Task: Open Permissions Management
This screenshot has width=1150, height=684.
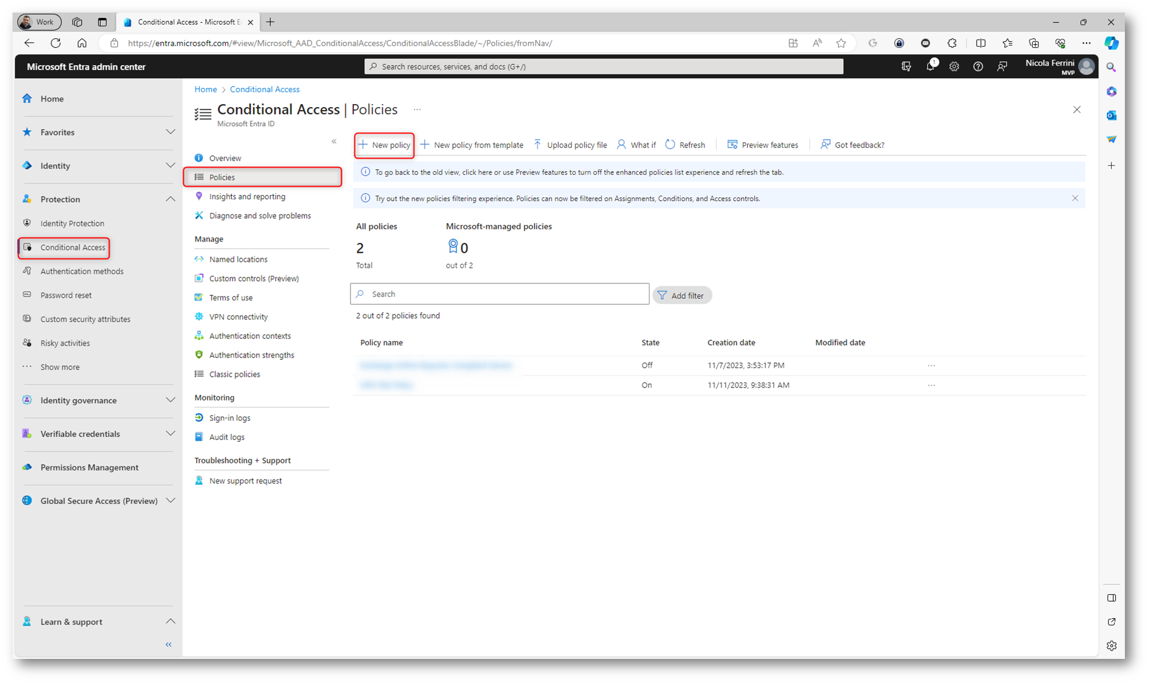Action: pos(89,467)
